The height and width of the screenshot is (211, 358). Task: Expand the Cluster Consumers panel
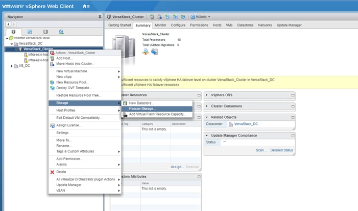tap(207, 106)
